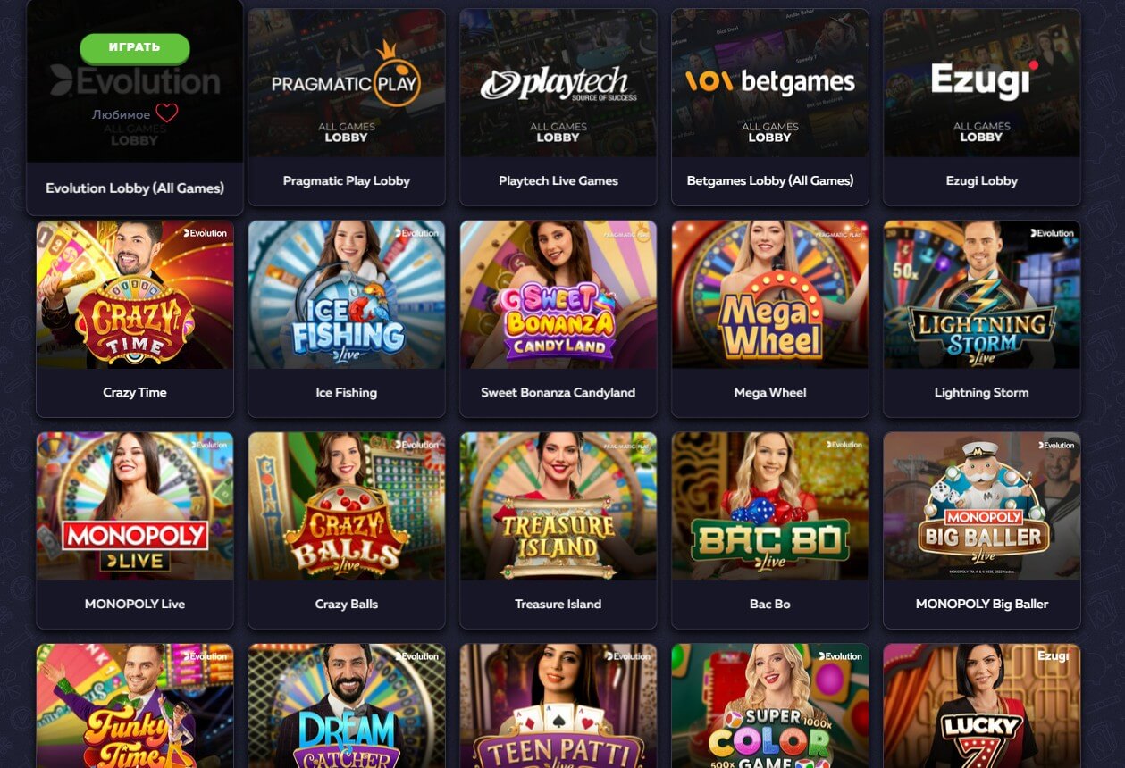Screen dimensions: 1125x768
Task: Launch the Bac Bo live game
Action: [769, 530]
